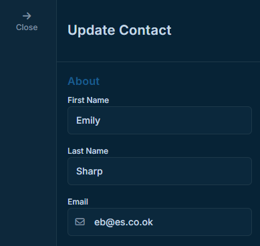Click the Last Name field label

tap(88, 151)
